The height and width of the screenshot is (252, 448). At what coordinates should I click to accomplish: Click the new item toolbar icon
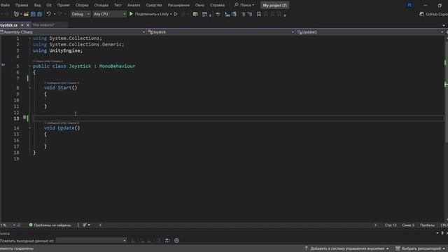point(16,14)
